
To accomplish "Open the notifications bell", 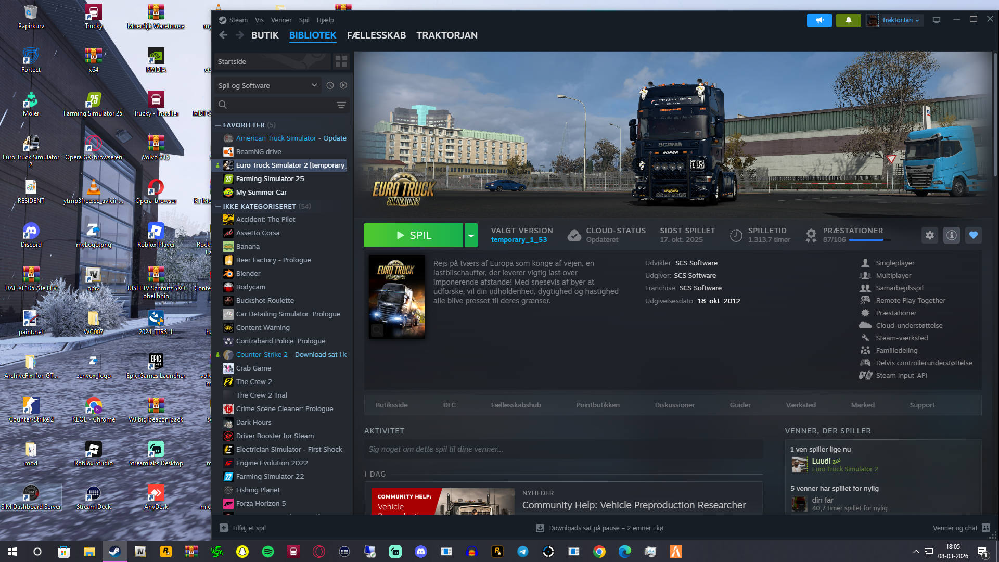I will point(848,20).
